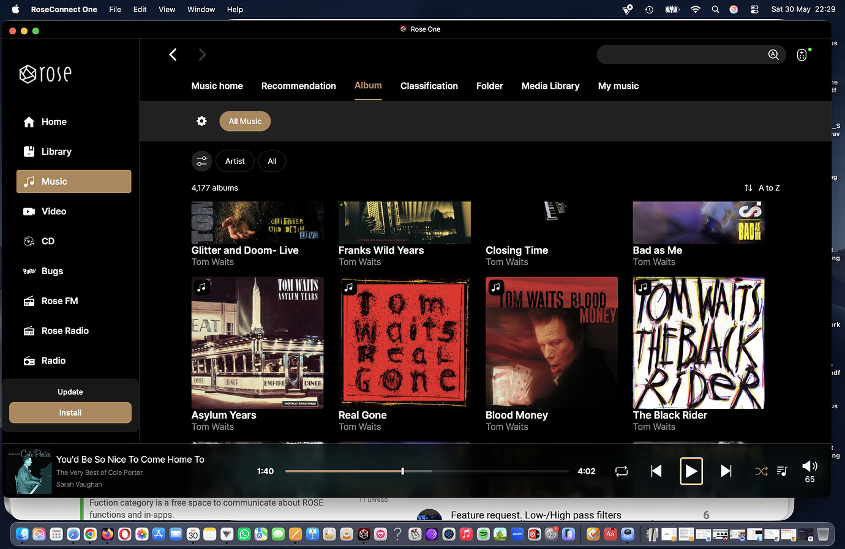Open the Franks Wild Years title
Image resolution: width=845 pixels, height=549 pixels.
pos(381,250)
